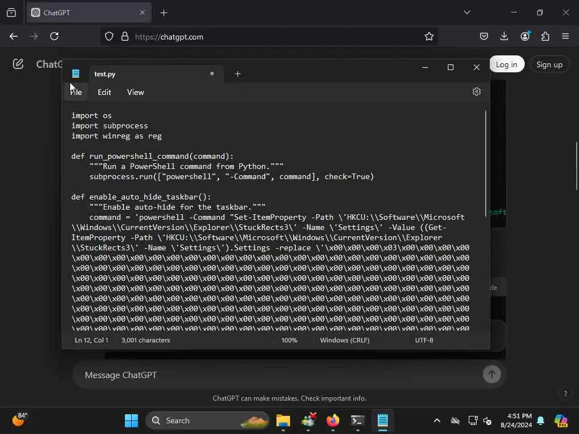Click the ChatGPT help question mark
This screenshot has width=579, height=434.
coord(565,393)
